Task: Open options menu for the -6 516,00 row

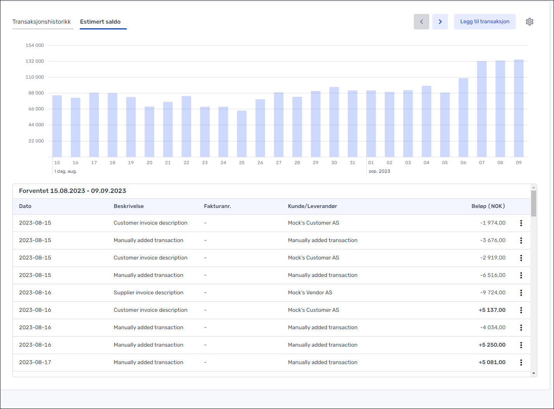Action: [x=521, y=275]
